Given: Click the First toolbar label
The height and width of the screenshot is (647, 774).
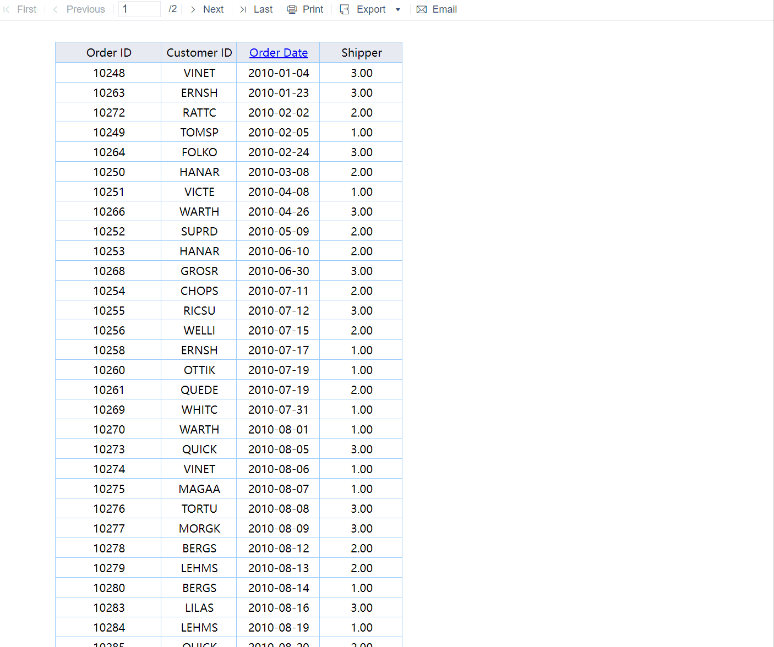Looking at the screenshot, I should coord(26,9).
